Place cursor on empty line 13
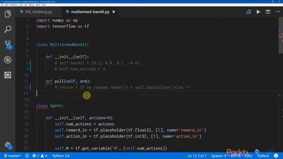The height and width of the screenshot is (159, 283). 157,93
